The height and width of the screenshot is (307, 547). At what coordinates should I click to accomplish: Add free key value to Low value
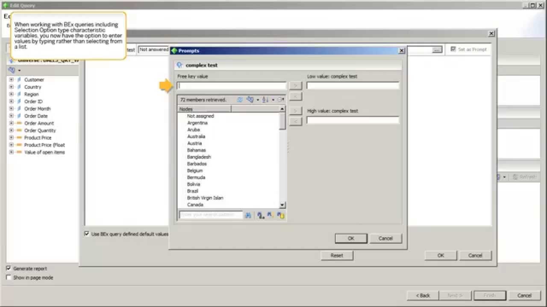(x=295, y=86)
